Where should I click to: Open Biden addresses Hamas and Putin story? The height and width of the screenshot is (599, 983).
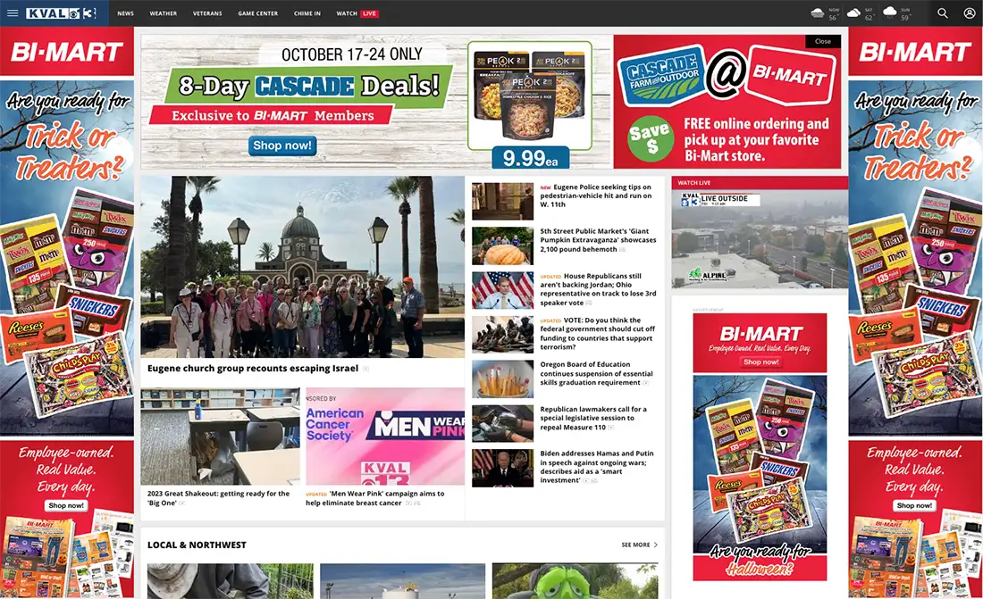597,467
